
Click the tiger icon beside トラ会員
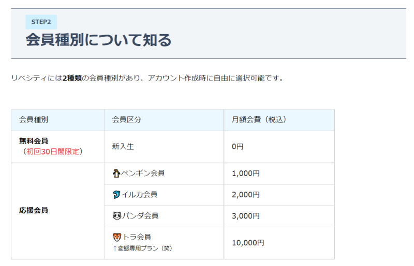(117, 237)
